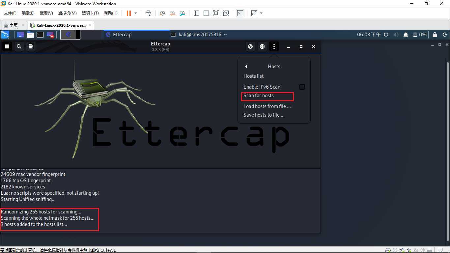Check the battery indicator at 0%

420,34
